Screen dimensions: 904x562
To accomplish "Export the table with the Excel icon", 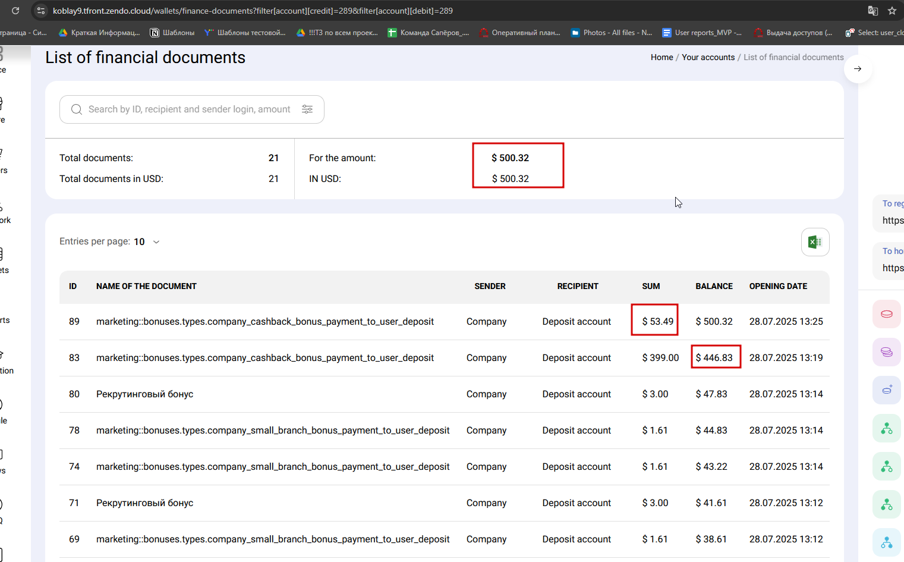I will (x=815, y=242).
